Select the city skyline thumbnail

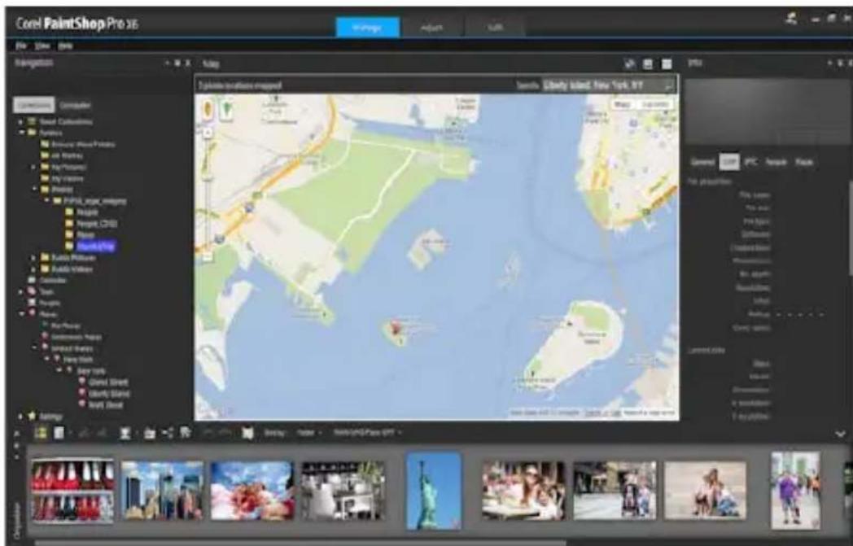click(x=162, y=491)
